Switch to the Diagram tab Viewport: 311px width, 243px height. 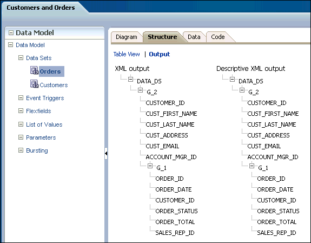[127, 37]
